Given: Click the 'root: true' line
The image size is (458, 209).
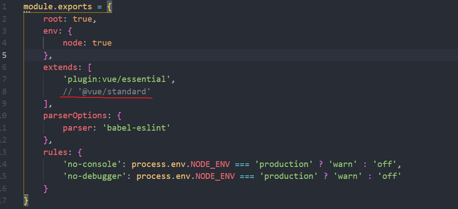Looking at the screenshot, I should 70,19.
